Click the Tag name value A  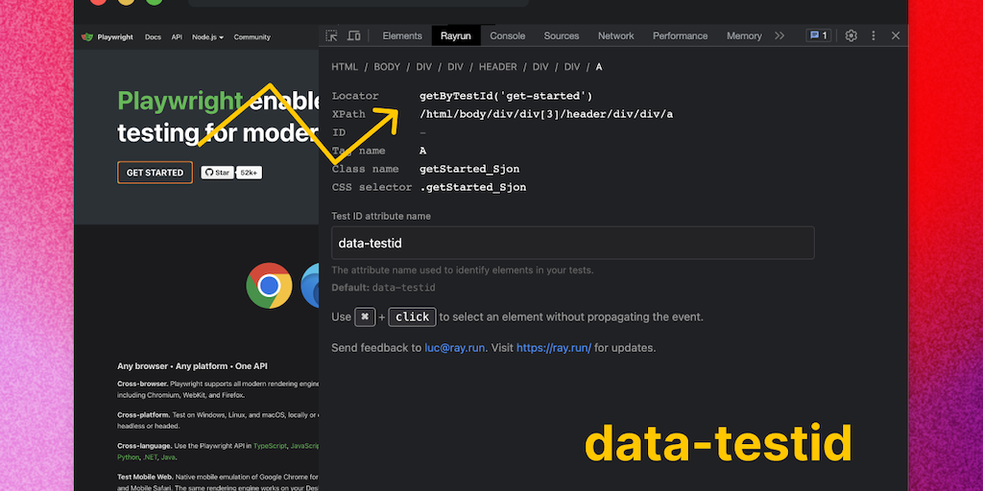423,151
